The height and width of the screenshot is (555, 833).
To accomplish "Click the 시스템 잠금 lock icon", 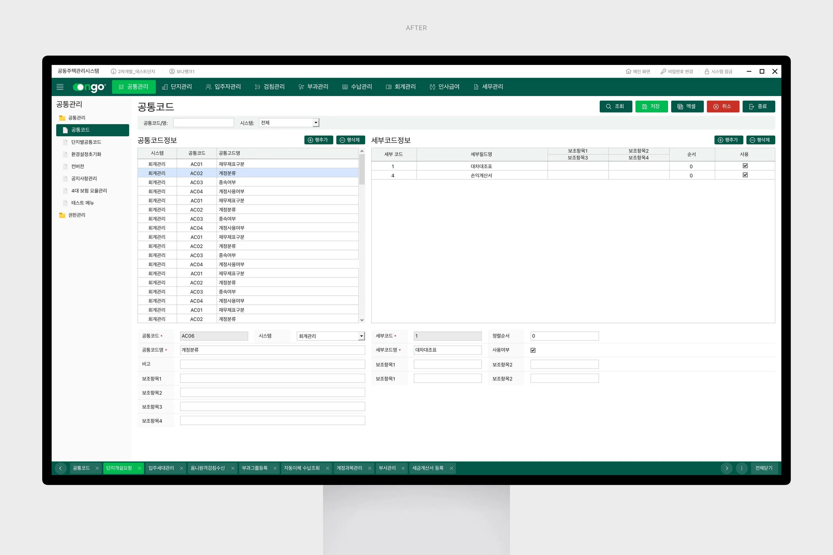I will click(707, 72).
